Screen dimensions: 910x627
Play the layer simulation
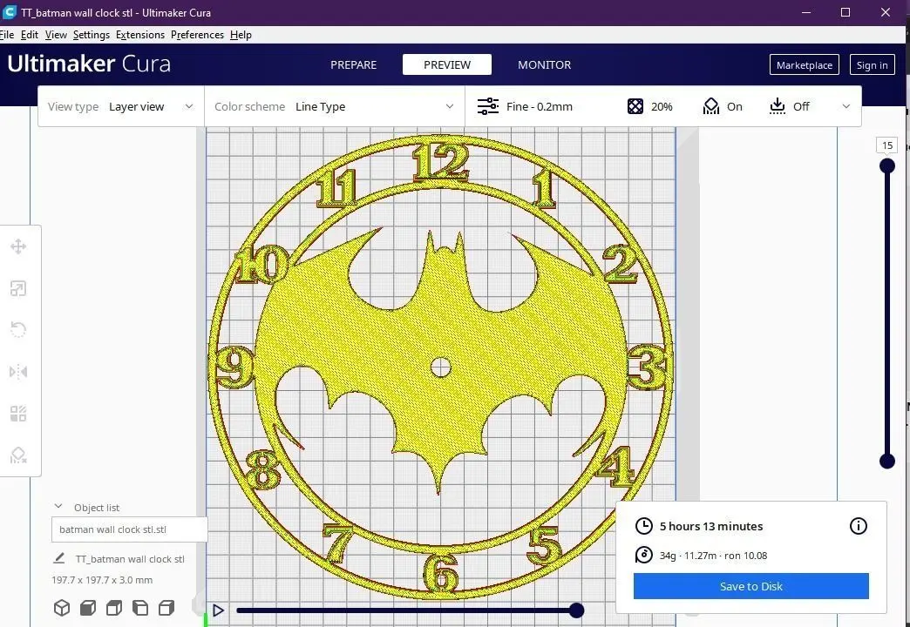tap(218, 610)
